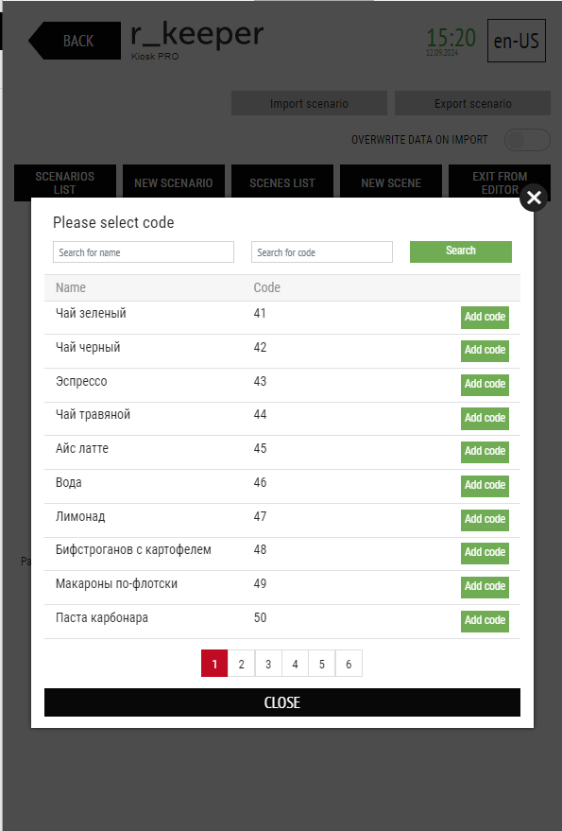Open the en-US language selector
The width and height of the screenshot is (562, 831).
pos(517,41)
